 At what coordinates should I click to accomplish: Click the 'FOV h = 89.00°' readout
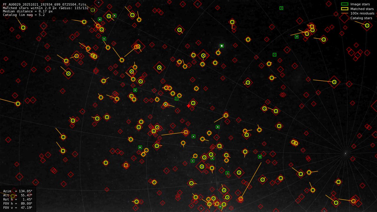(x=18, y=203)
